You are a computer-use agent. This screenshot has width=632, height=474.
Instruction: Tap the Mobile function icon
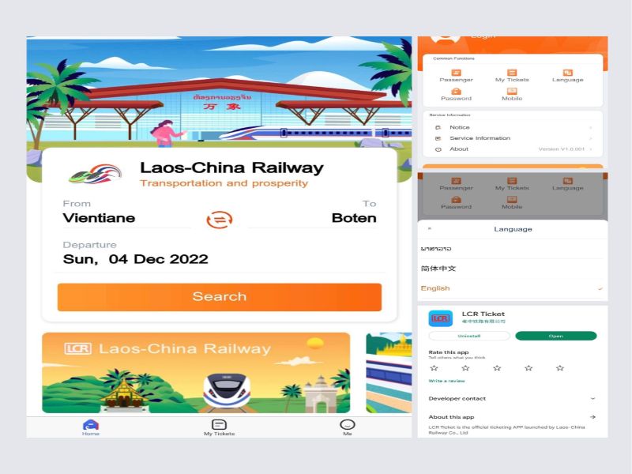pyautogui.click(x=512, y=92)
